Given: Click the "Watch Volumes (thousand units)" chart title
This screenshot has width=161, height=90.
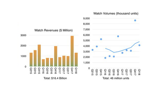Looking at the screenshot, I should (x=116, y=13).
